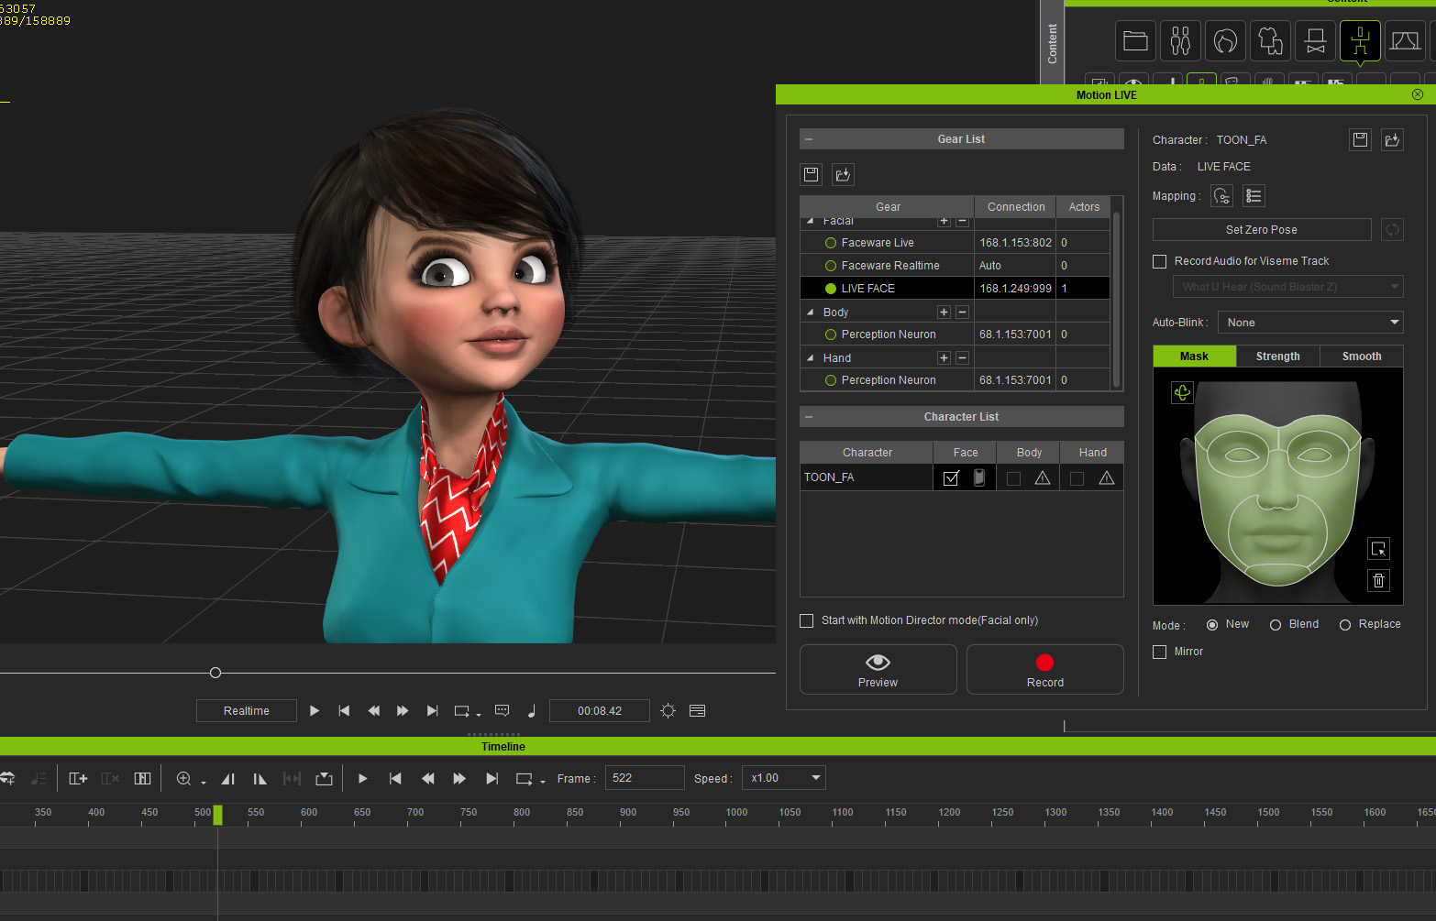Viewport: 1436px width, 921px height.
Task: Uncheck the Face checkbox for TOON_FA
Action: (951, 477)
